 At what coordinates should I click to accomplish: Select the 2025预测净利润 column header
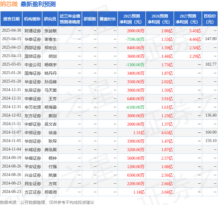(x=132, y=19)
